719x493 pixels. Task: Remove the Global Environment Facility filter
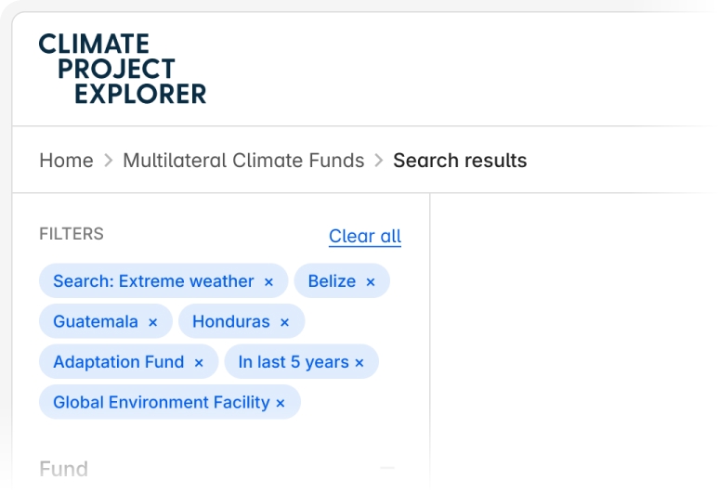tap(281, 404)
